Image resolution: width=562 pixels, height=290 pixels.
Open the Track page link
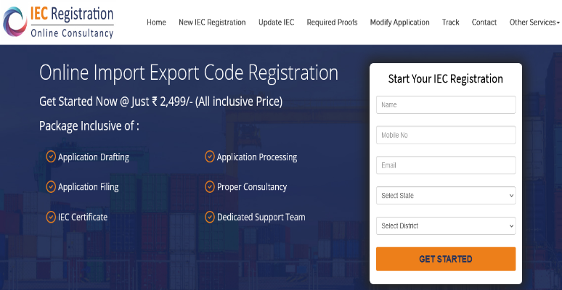(450, 22)
